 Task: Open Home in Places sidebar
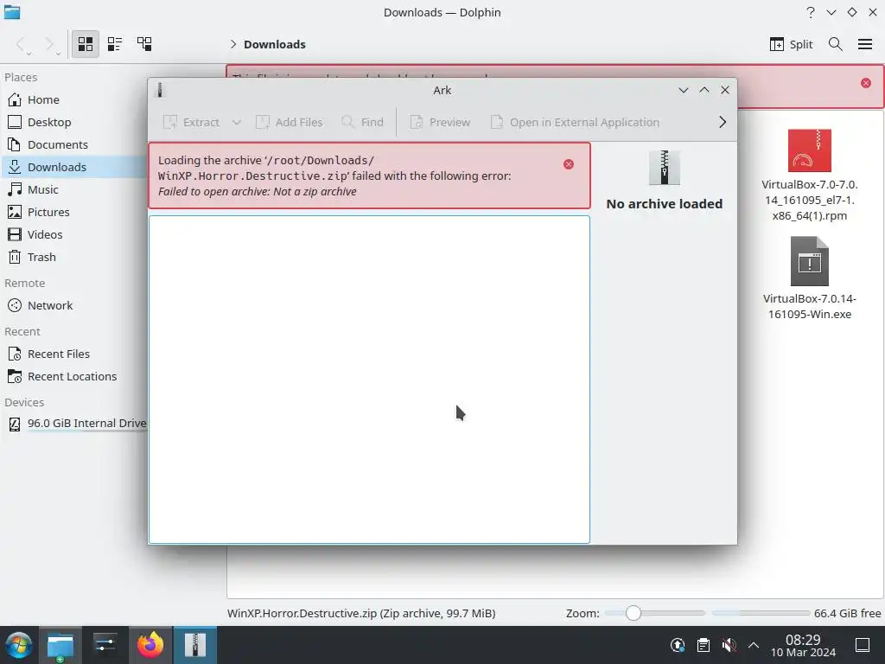(x=73, y=100)
